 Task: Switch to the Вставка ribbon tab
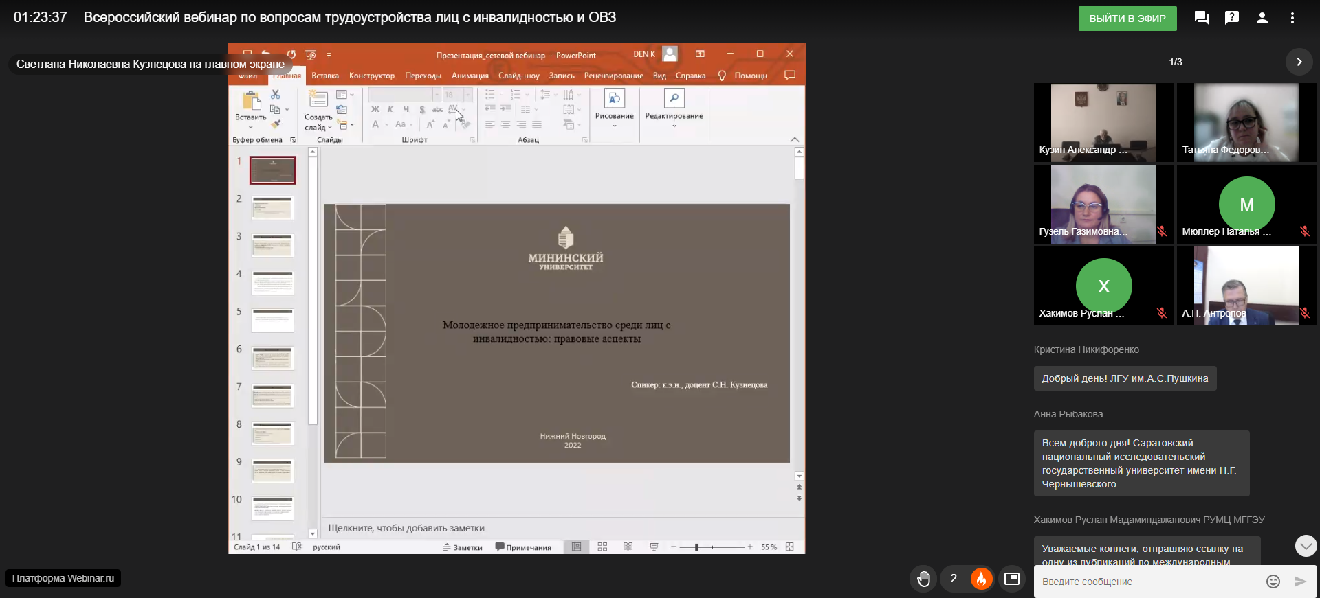click(324, 76)
